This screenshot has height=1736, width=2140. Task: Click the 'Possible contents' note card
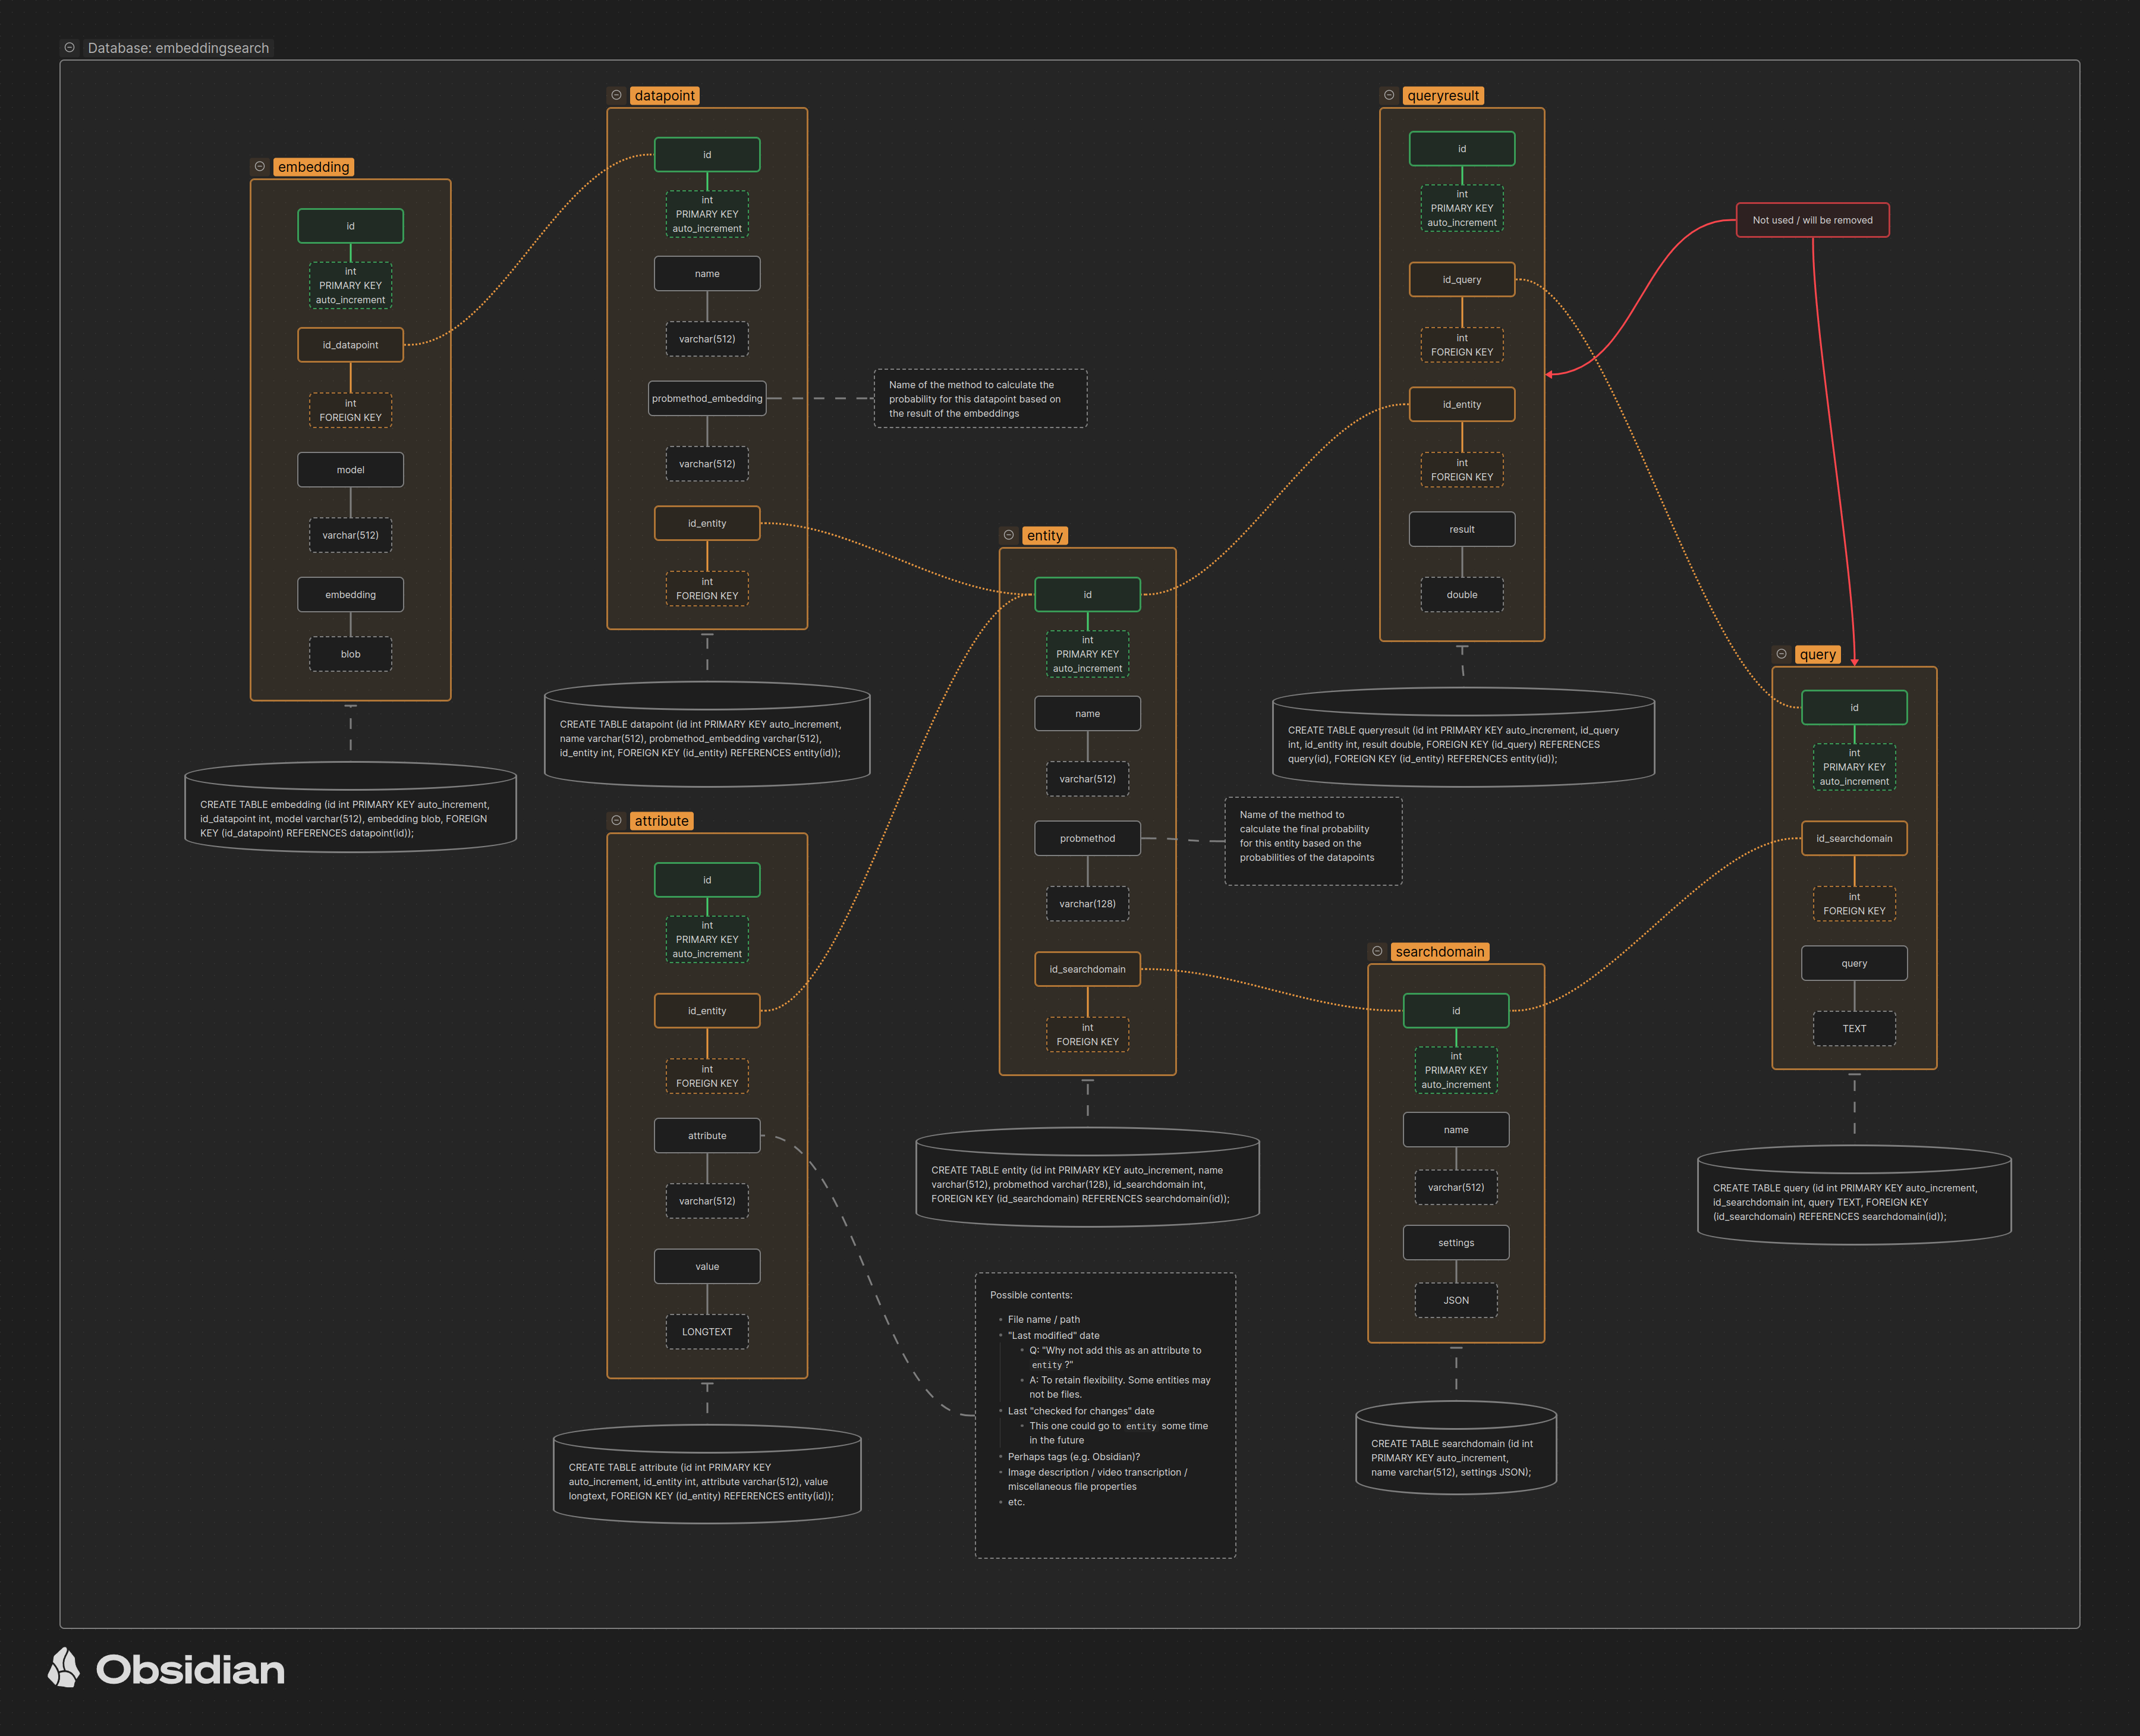(1105, 1414)
